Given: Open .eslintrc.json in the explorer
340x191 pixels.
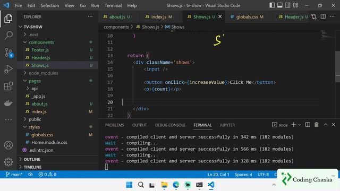Looking at the screenshot, I should click(x=41, y=150).
